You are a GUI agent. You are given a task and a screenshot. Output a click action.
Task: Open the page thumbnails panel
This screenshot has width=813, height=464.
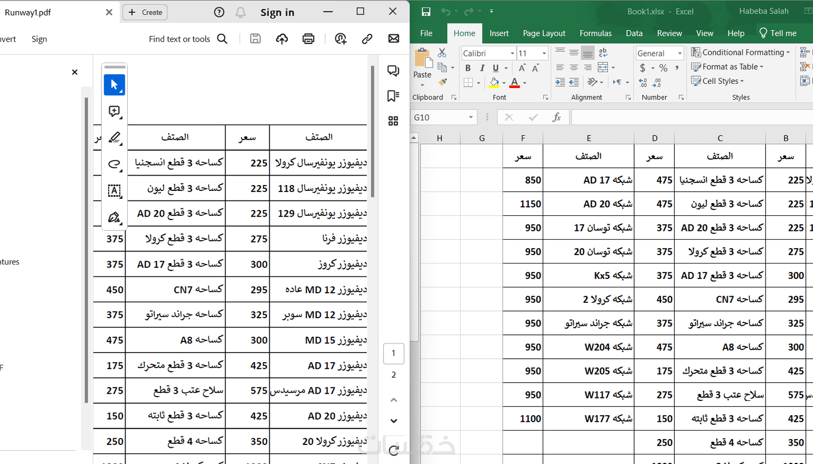(x=393, y=121)
